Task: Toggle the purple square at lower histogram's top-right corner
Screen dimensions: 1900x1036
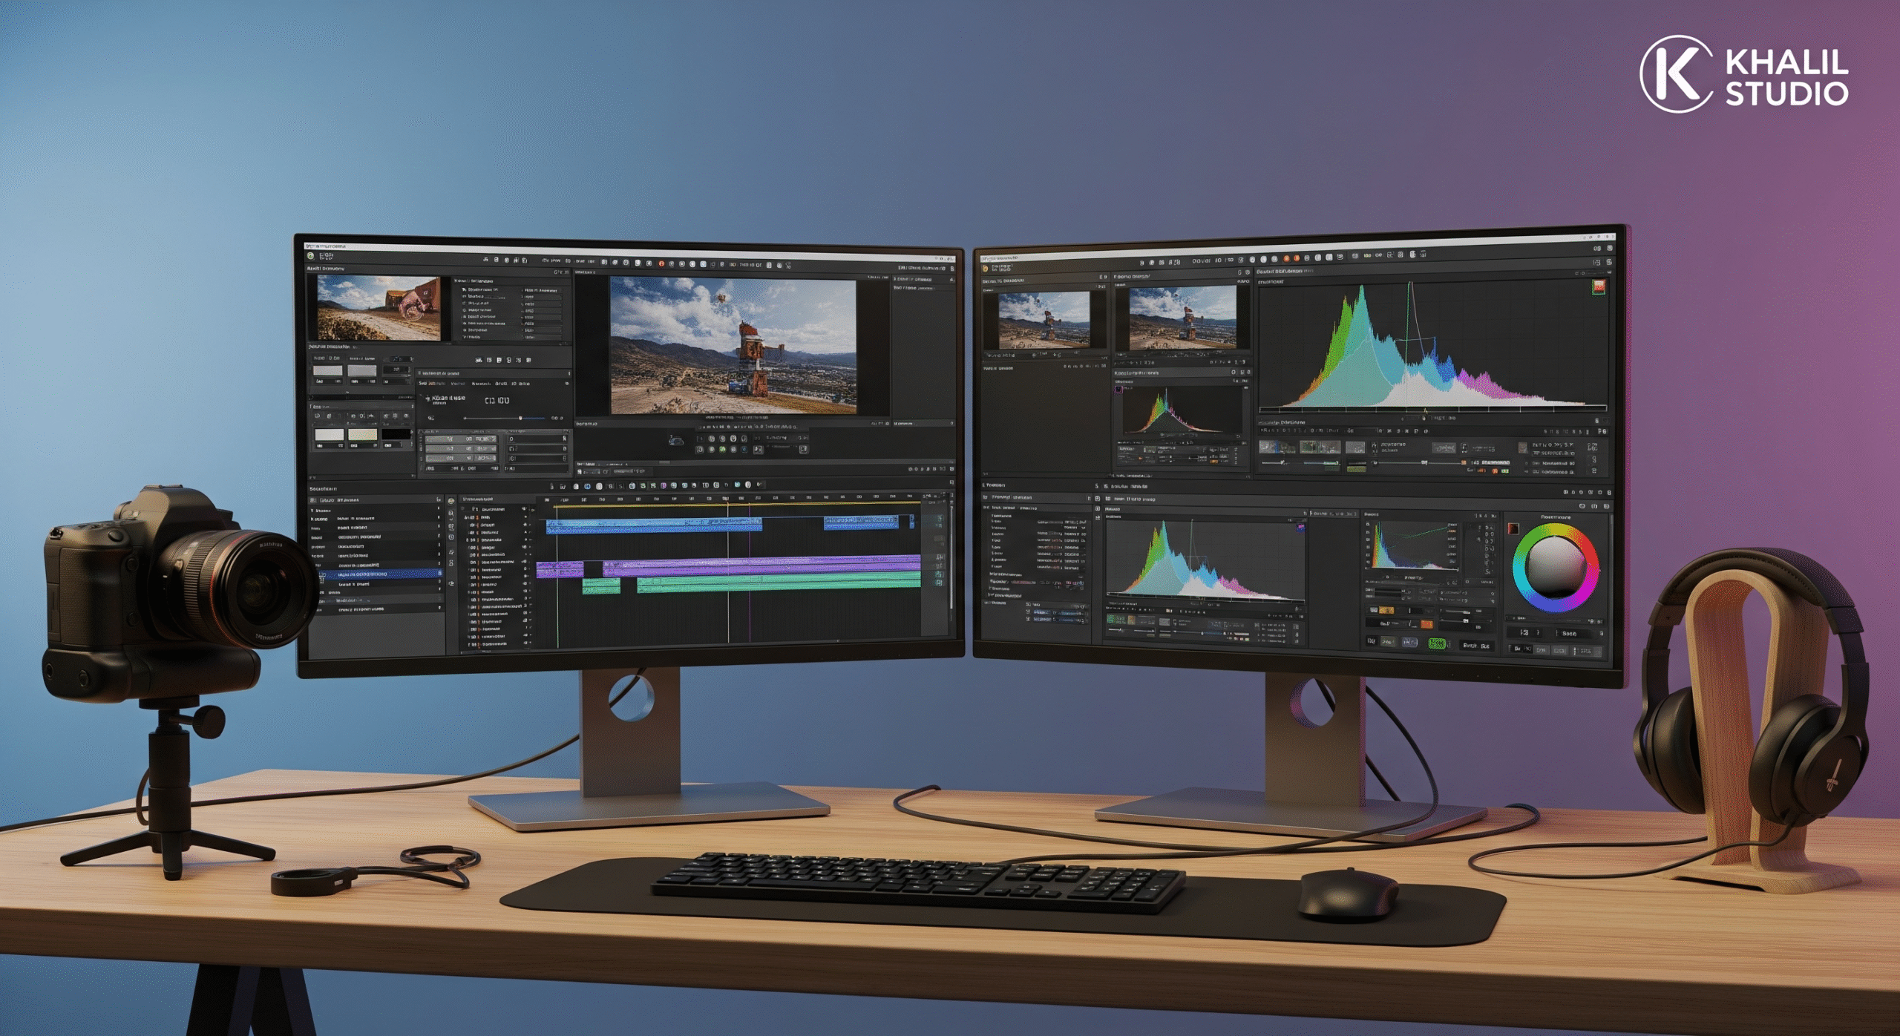Action: pos(1300,528)
